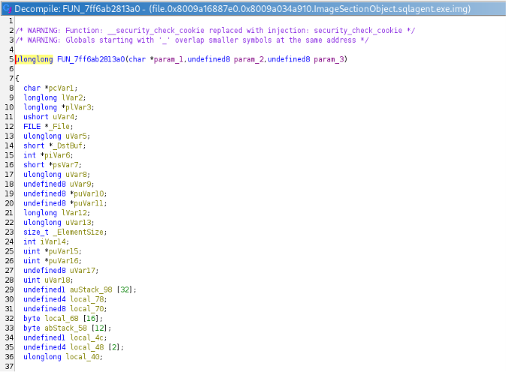Select variable psVar7 declaration
The width and height of the screenshot is (506, 372).
[65, 165]
